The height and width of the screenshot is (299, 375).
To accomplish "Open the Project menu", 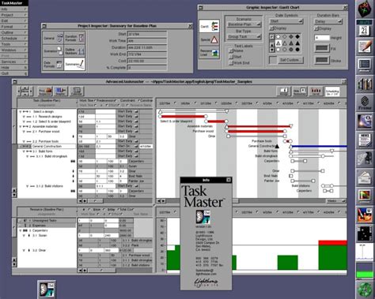I will tap(14, 15).
